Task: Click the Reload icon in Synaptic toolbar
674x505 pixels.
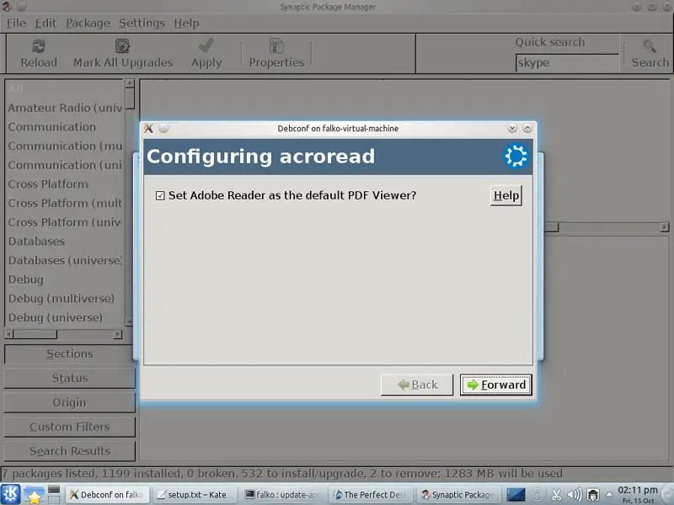Action: (39, 46)
